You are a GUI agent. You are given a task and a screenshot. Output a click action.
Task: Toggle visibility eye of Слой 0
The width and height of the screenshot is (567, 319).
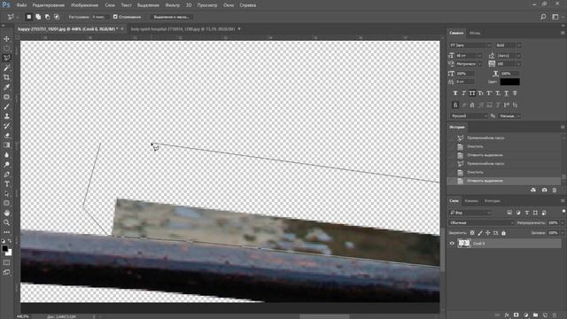click(x=452, y=244)
